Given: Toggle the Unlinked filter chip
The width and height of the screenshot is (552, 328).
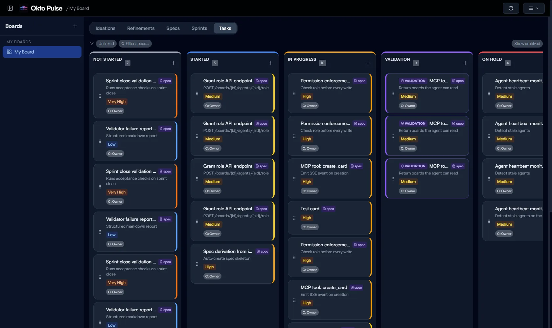Looking at the screenshot, I should pos(106,43).
